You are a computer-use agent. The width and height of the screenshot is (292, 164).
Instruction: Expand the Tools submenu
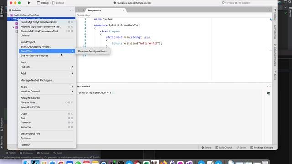tap(47, 87)
